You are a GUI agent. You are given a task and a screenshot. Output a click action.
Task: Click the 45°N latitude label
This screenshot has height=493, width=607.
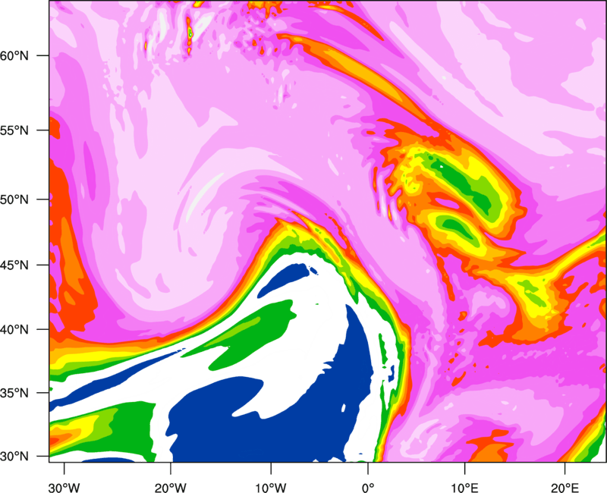pos(14,265)
